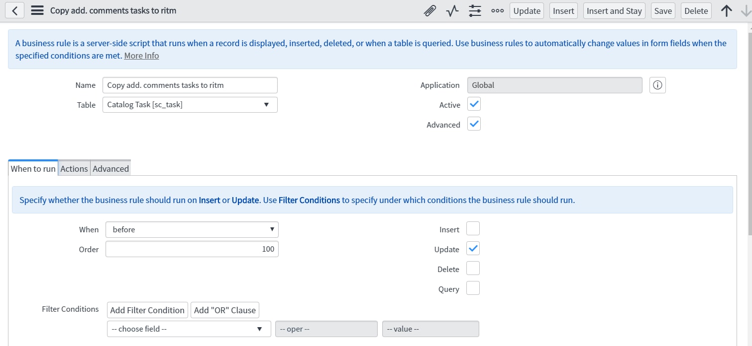Click the back arrow icon
Image resolution: width=752 pixels, height=346 pixels.
coord(14,10)
